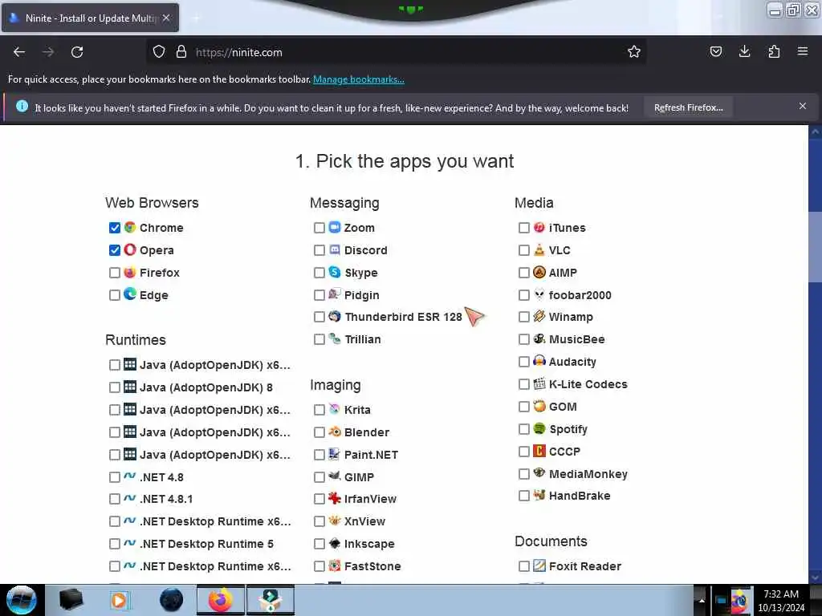Select the K-Lite Codecs label
The width and height of the screenshot is (822, 616).
(x=588, y=384)
